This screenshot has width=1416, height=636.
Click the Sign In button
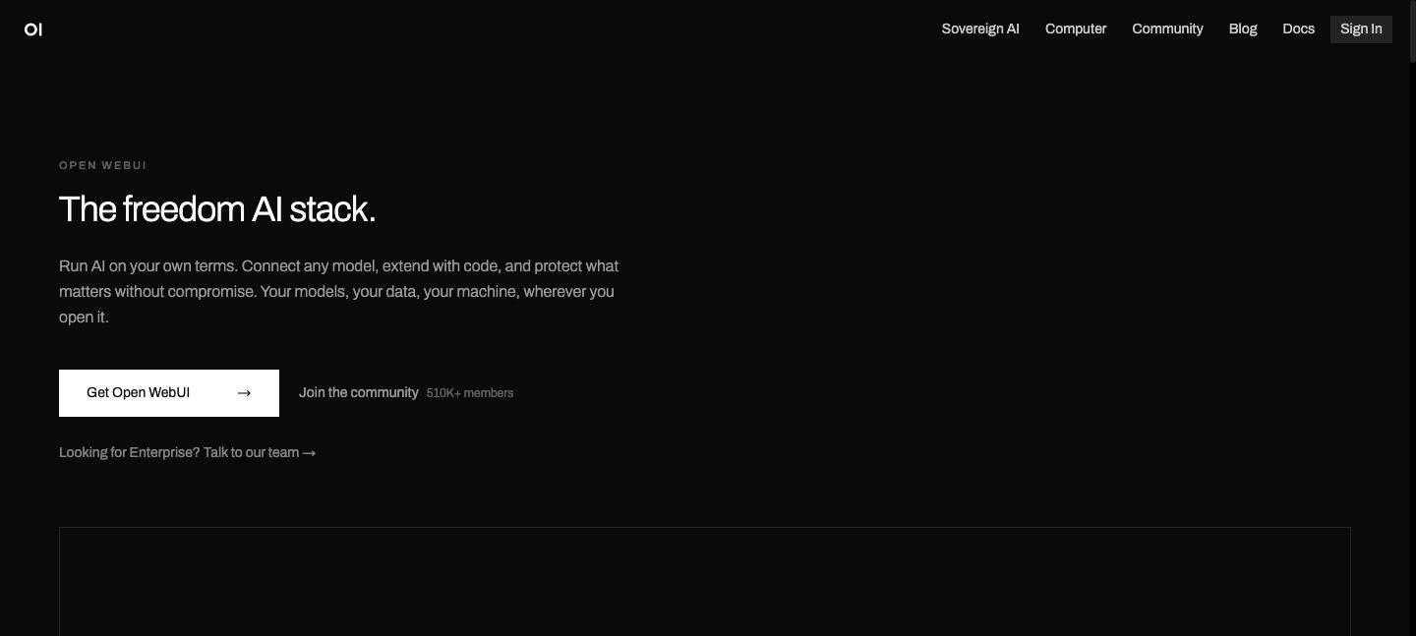coord(1361,29)
